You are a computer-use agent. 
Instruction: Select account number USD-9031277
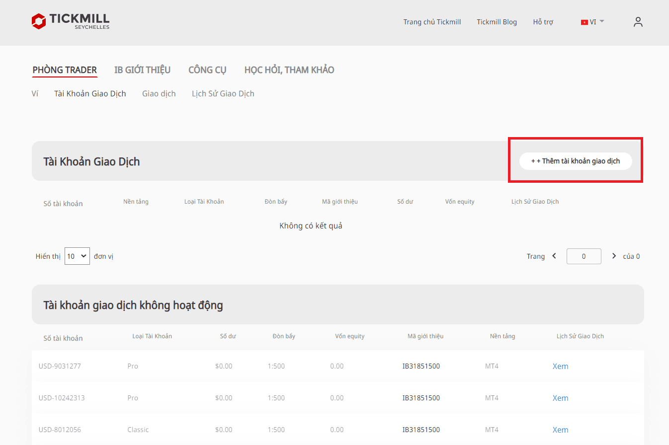60,367
